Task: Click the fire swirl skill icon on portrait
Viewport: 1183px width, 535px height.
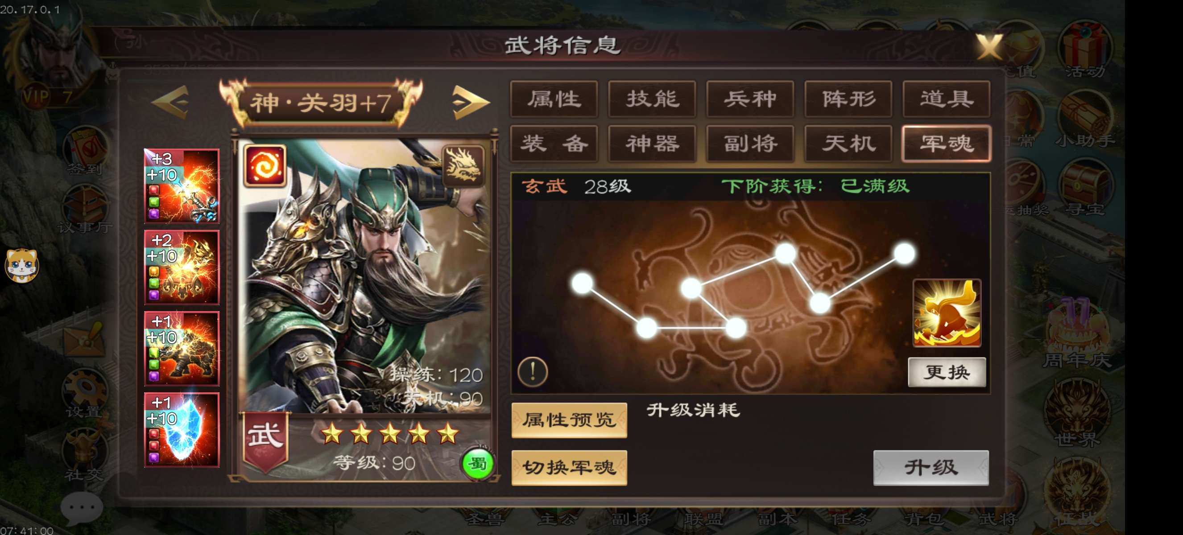Action: pos(265,166)
